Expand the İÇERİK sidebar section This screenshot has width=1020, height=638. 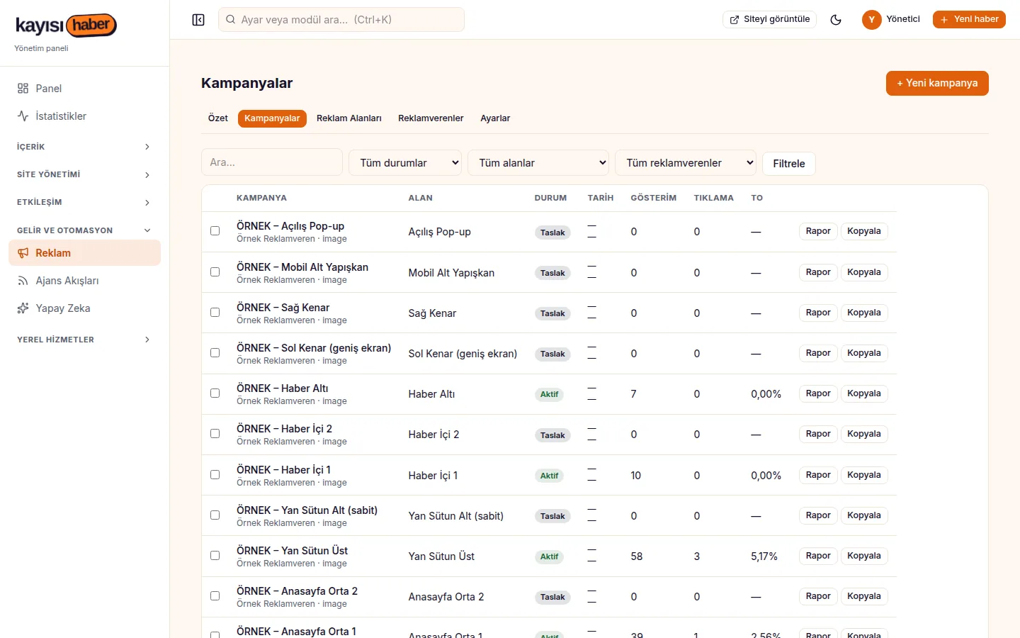[85, 147]
